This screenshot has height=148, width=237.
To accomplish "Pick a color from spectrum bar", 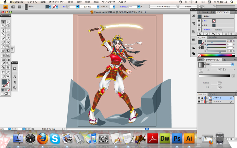I will (x=216, y=55).
